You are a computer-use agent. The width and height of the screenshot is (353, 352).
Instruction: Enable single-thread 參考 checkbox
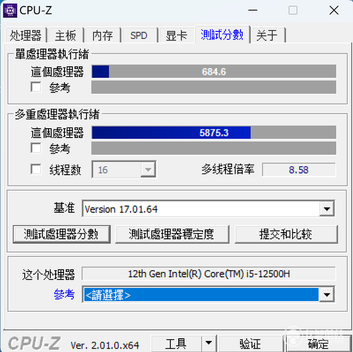pos(36,87)
